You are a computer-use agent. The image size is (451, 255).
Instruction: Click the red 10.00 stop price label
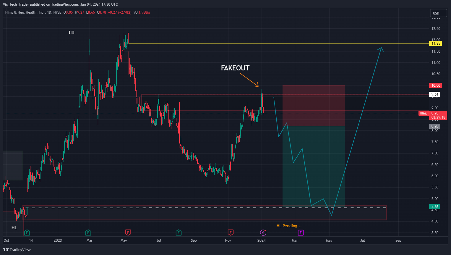[436, 85]
